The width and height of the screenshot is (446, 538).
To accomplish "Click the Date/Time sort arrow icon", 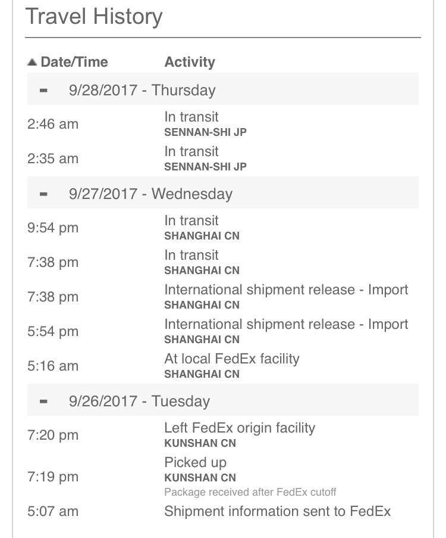I will (32, 62).
